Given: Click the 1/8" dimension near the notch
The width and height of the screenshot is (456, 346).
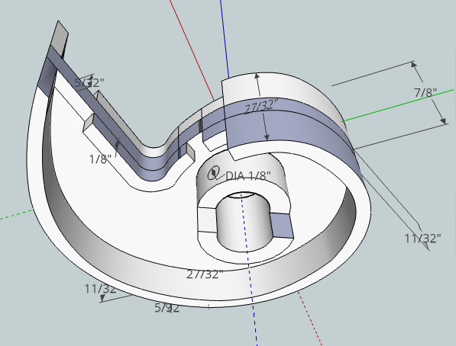Looking at the screenshot, I should (x=100, y=159).
